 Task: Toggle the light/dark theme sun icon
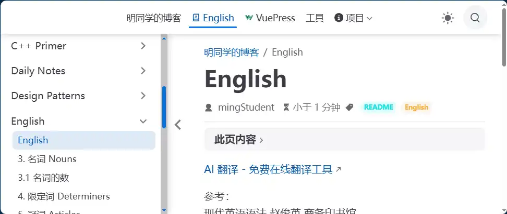[x=448, y=18]
